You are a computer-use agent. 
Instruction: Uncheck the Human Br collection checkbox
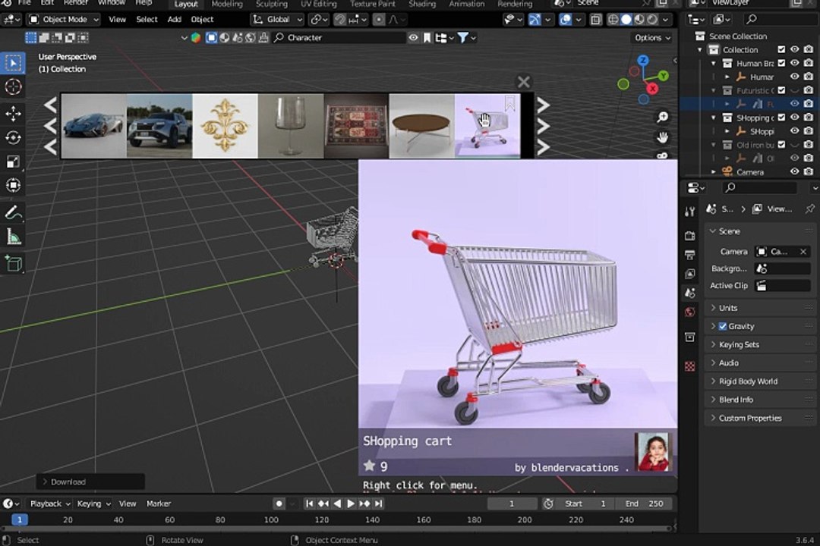(781, 63)
